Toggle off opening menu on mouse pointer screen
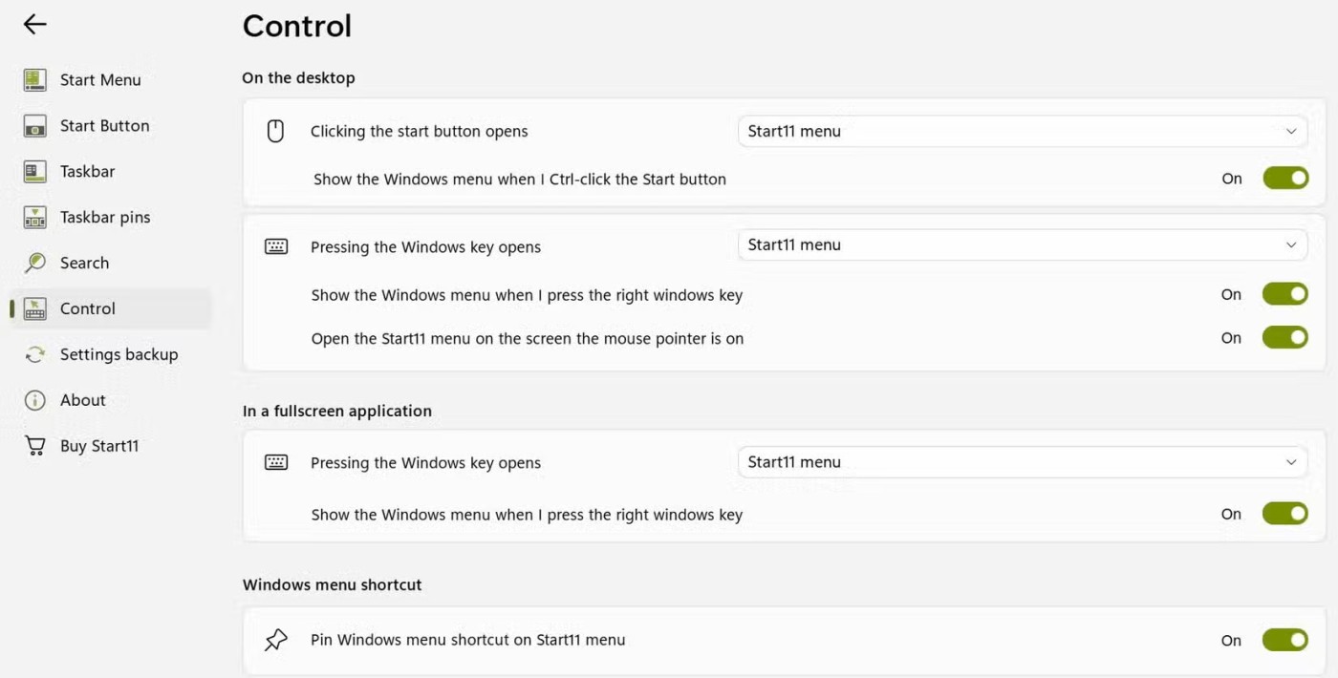This screenshot has height=678, width=1338. [1284, 338]
